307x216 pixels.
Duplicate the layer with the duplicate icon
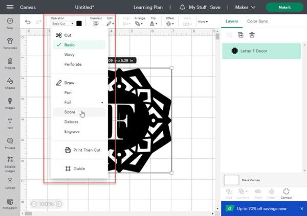240,35
